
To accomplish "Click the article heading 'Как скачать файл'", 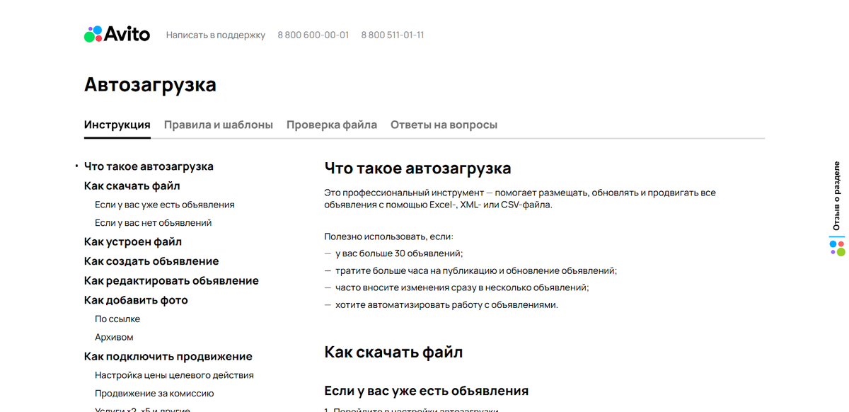I will coord(393,352).
